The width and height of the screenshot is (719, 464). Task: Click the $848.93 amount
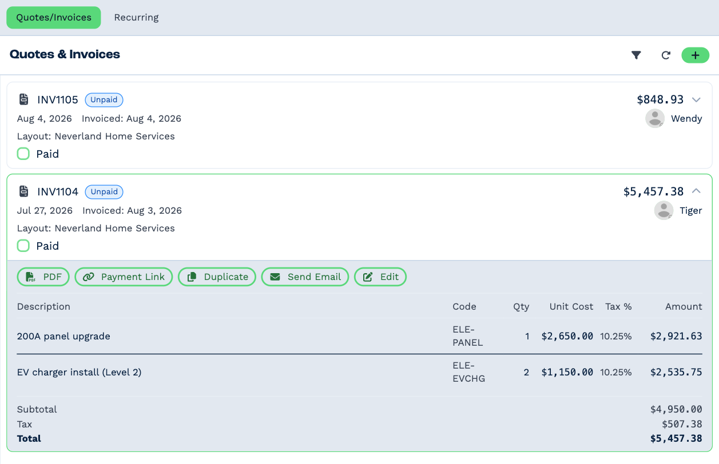point(660,99)
